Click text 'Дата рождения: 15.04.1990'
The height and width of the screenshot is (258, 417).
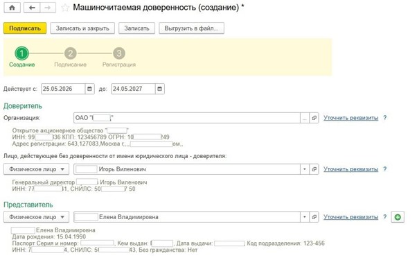[x=49, y=237]
